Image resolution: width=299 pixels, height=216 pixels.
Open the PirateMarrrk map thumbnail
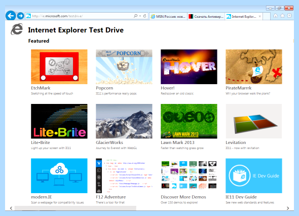(x=254, y=67)
